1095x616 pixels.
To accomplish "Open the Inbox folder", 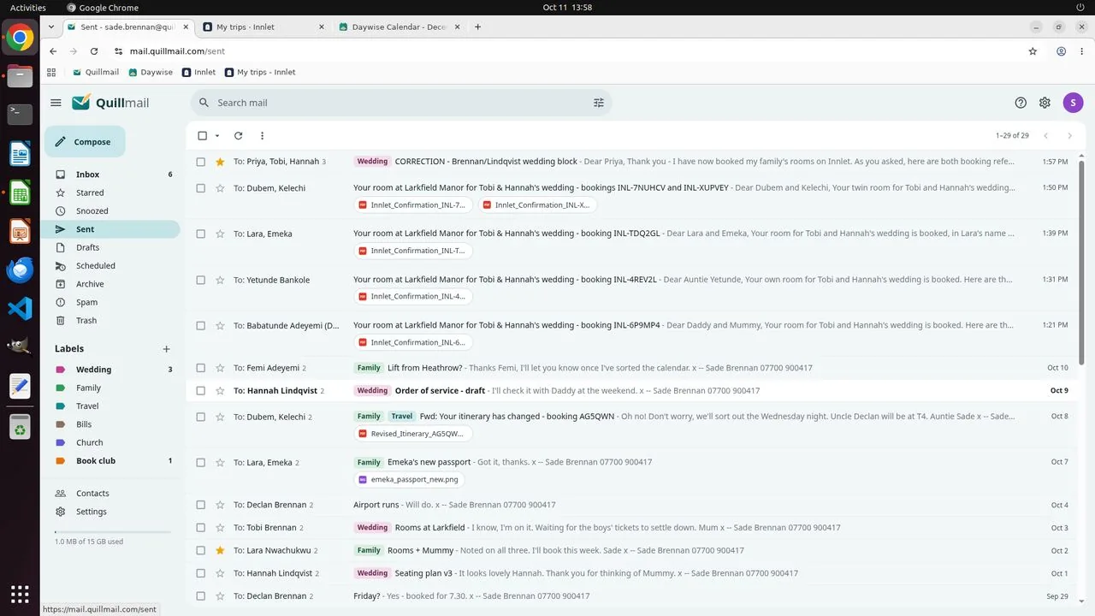I will [111, 175].
